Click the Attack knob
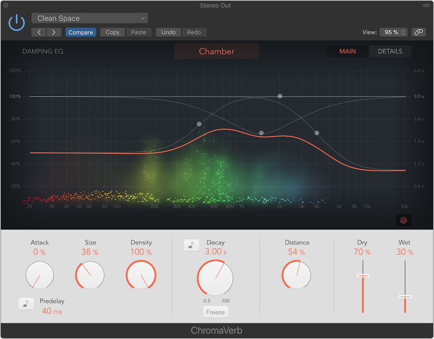Viewport: 434px width, 339px height. click(40, 275)
